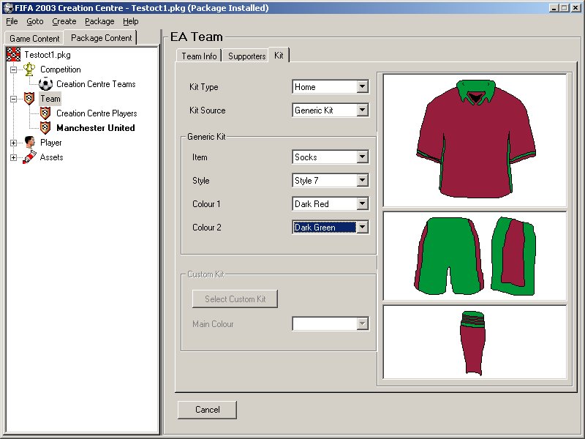Click the shield icon beside Manchester United
The width and height of the screenshot is (585, 439).
click(45, 127)
